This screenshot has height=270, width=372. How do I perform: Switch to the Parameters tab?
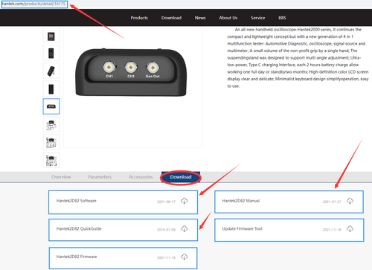pyautogui.click(x=100, y=177)
